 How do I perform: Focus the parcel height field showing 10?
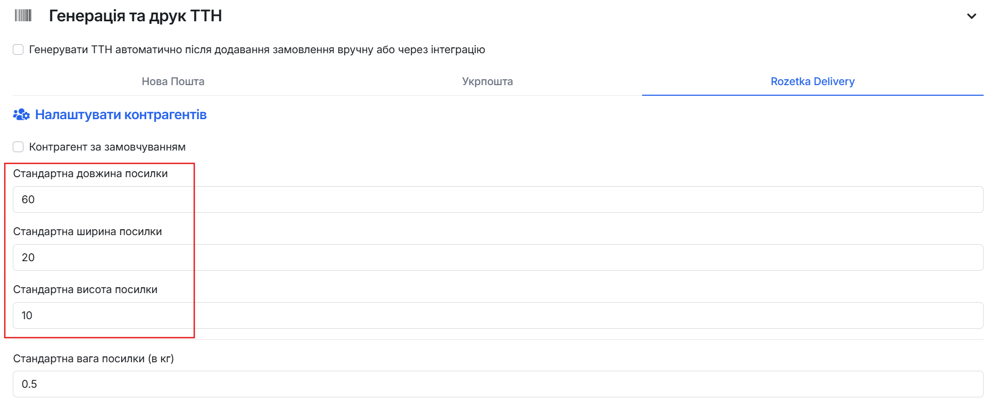(x=498, y=315)
